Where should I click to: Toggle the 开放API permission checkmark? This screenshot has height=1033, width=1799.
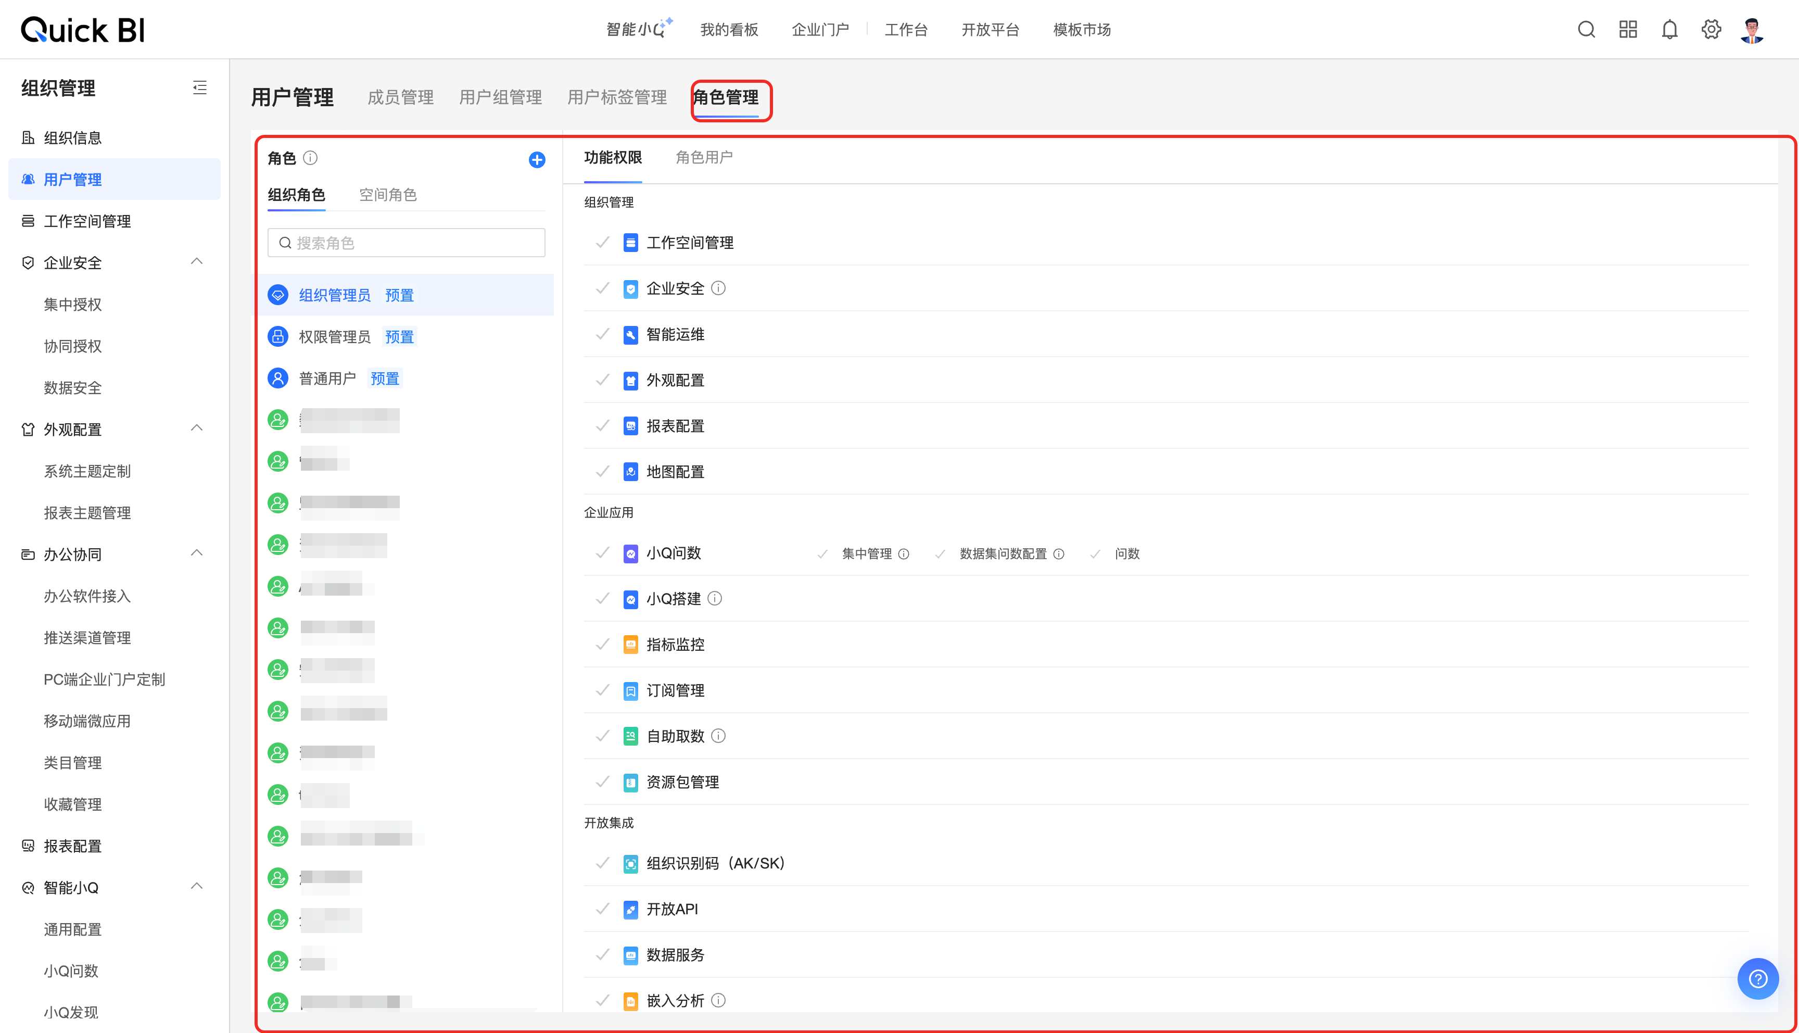tap(603, 909)
